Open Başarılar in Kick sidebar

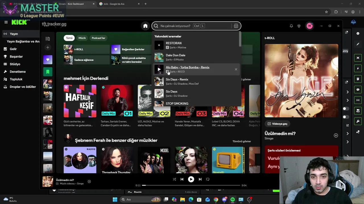click(x=16, y=57)
